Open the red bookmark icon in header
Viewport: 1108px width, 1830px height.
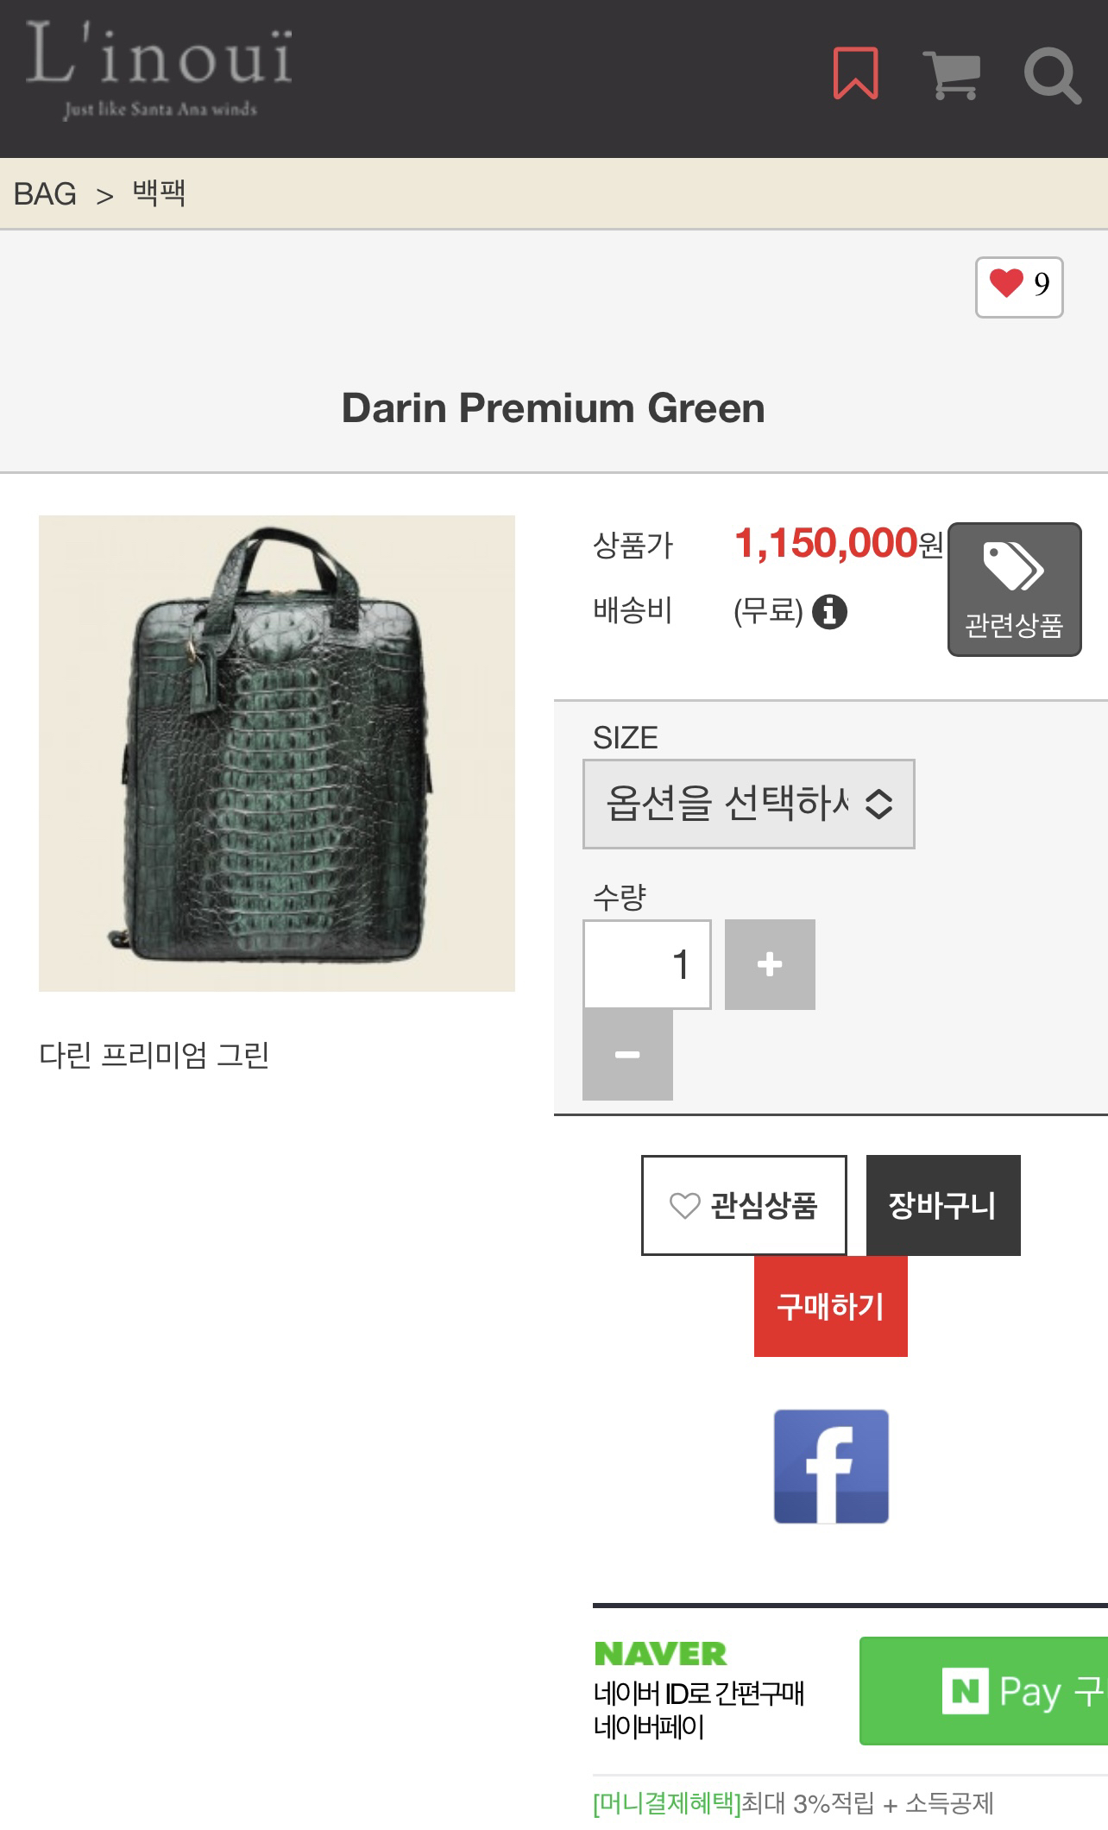coord(855,73)
